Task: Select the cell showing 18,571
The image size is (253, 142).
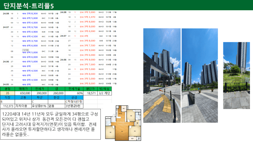Action: (90, 93)
